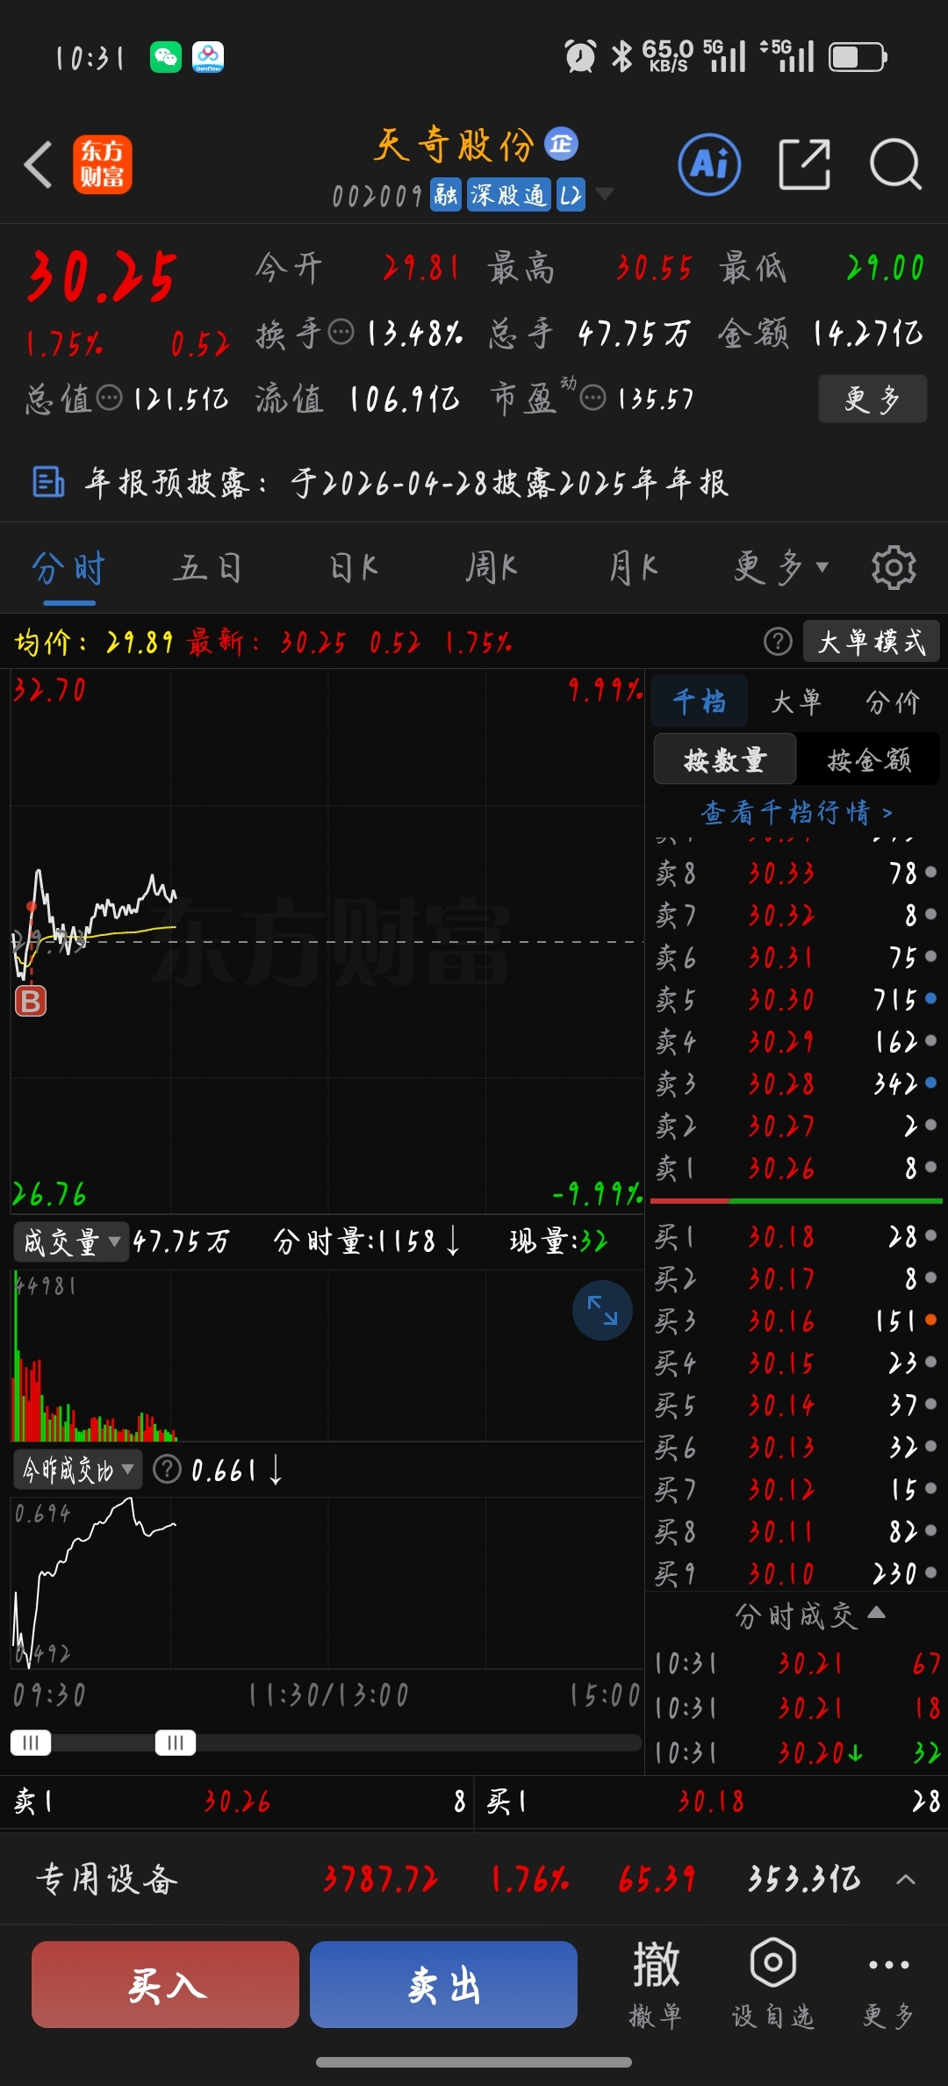Tap the expand chart fullscreen icon
This screenshot has width=948, height=2086.
(602, 1311)
